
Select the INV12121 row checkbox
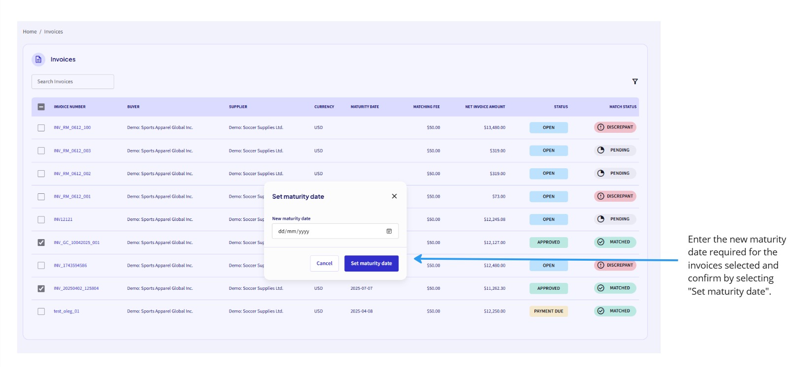click(x=41, y=220)
